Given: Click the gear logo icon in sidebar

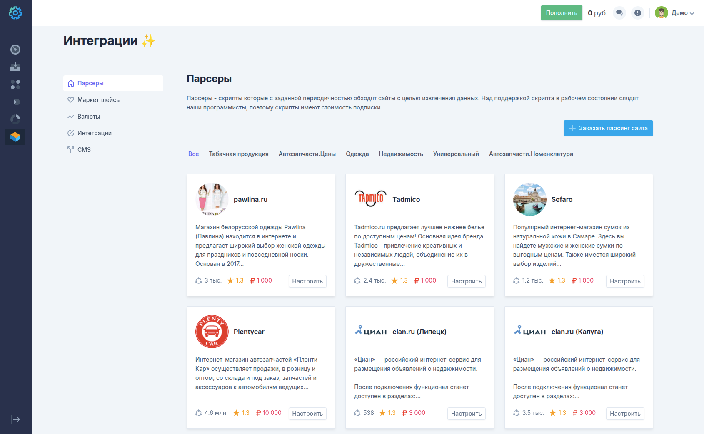Looking at the screenshot, I should [x=15, y=13].
